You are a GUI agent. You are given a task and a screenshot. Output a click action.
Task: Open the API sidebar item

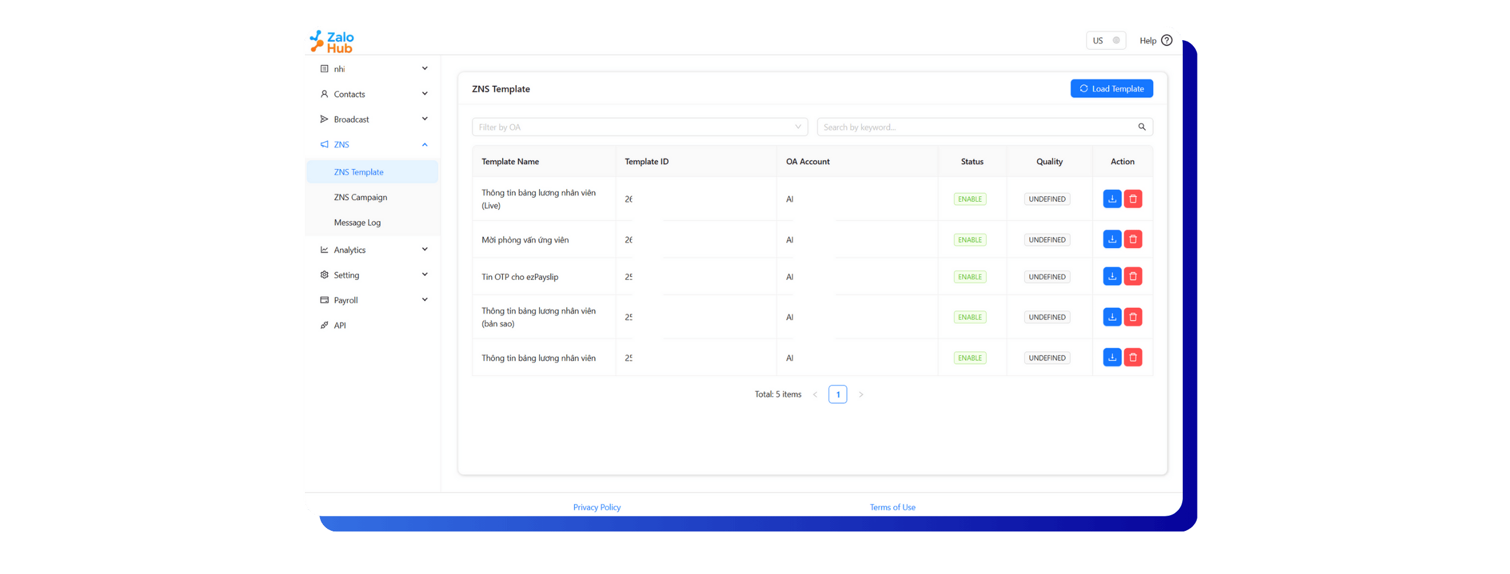339,325
